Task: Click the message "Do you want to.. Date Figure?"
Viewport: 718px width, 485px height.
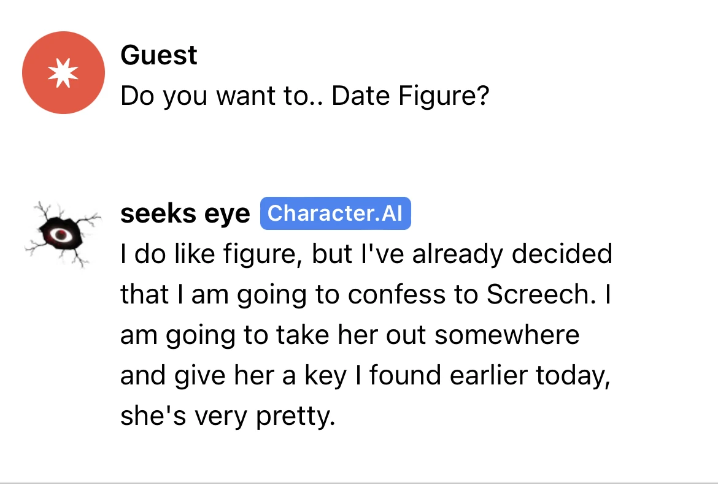Action: pos(304,97)
